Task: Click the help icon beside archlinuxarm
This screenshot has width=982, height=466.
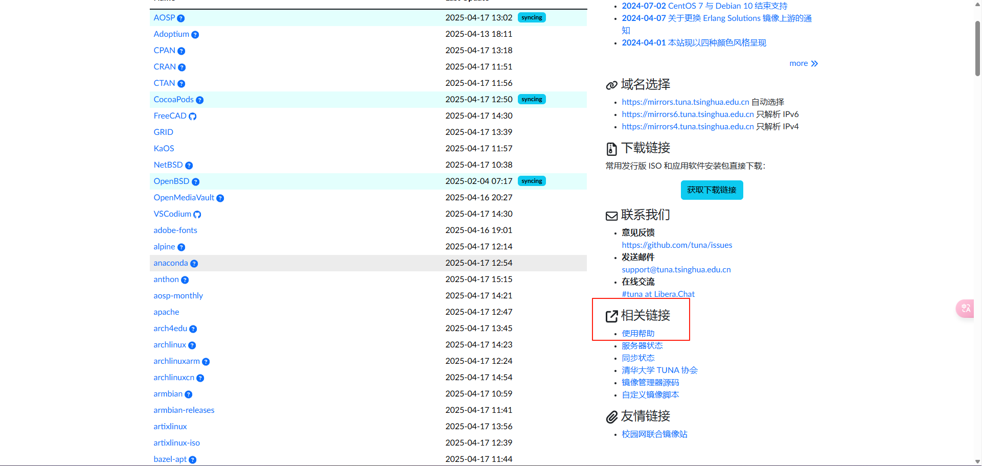Action: click(x=206, y=362)
